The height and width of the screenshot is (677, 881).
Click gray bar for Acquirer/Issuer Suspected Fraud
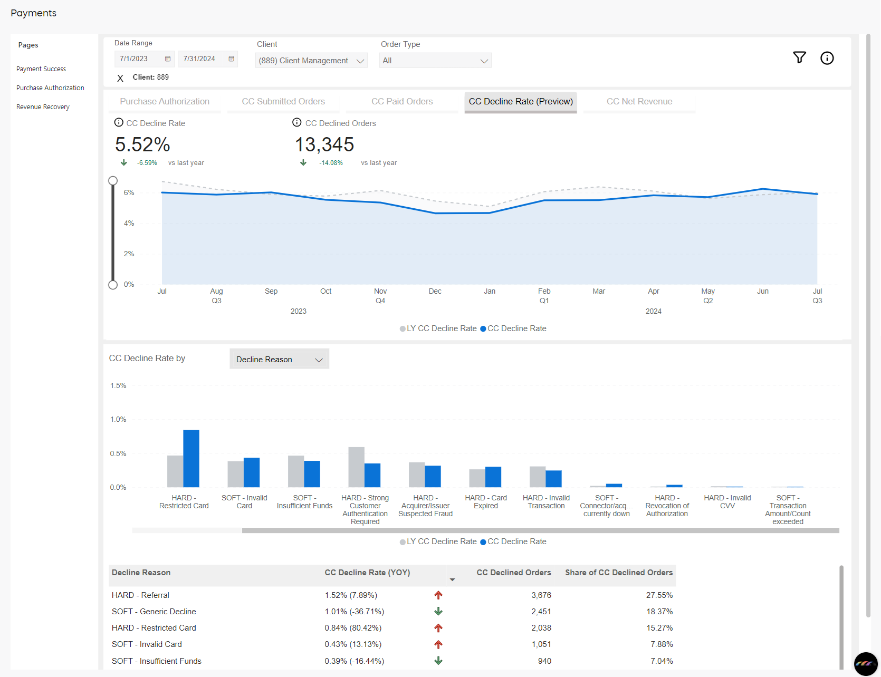(x=417, y=475)
